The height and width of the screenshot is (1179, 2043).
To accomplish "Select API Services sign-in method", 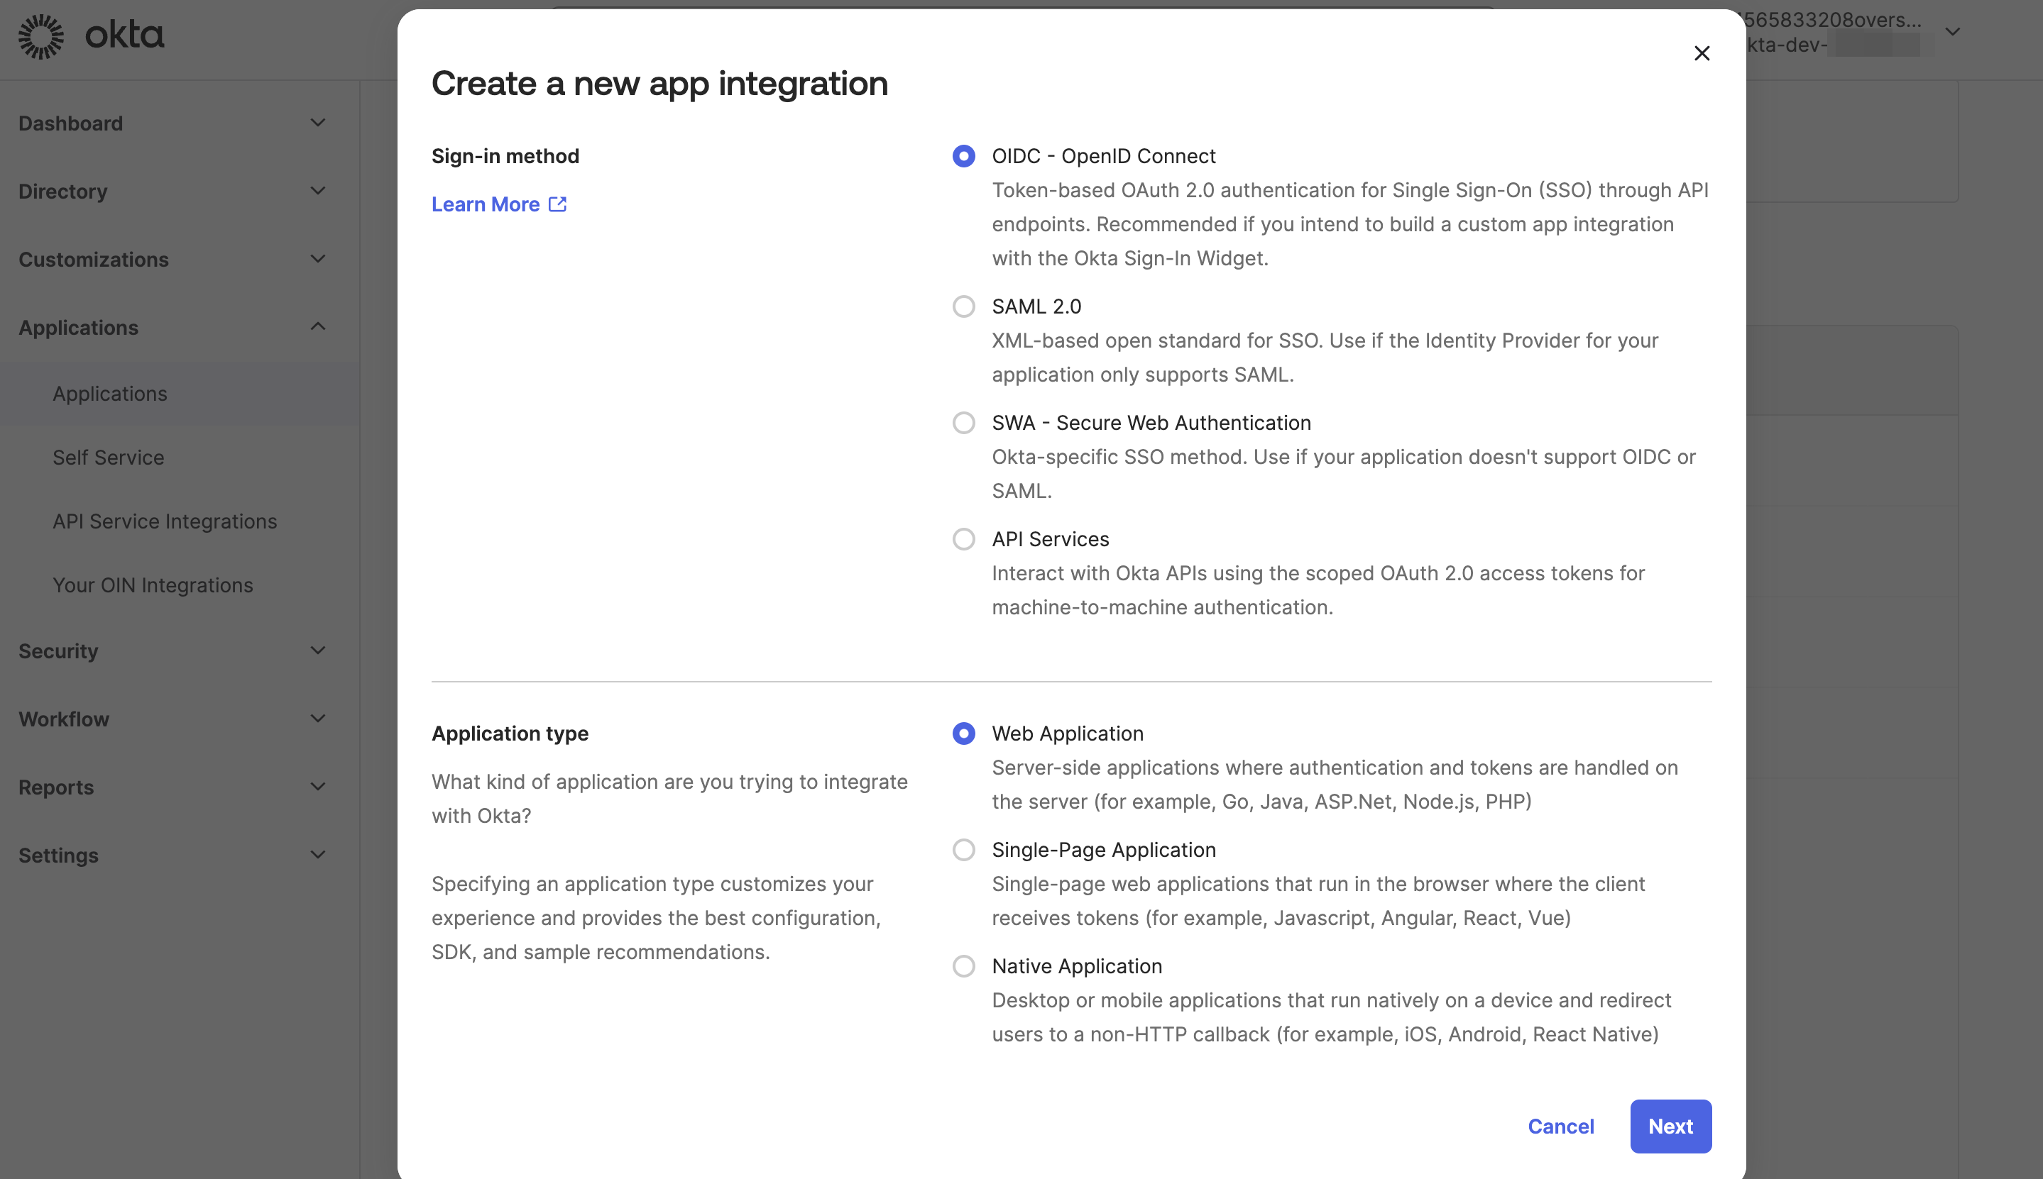I will click(x=963, y=539).
